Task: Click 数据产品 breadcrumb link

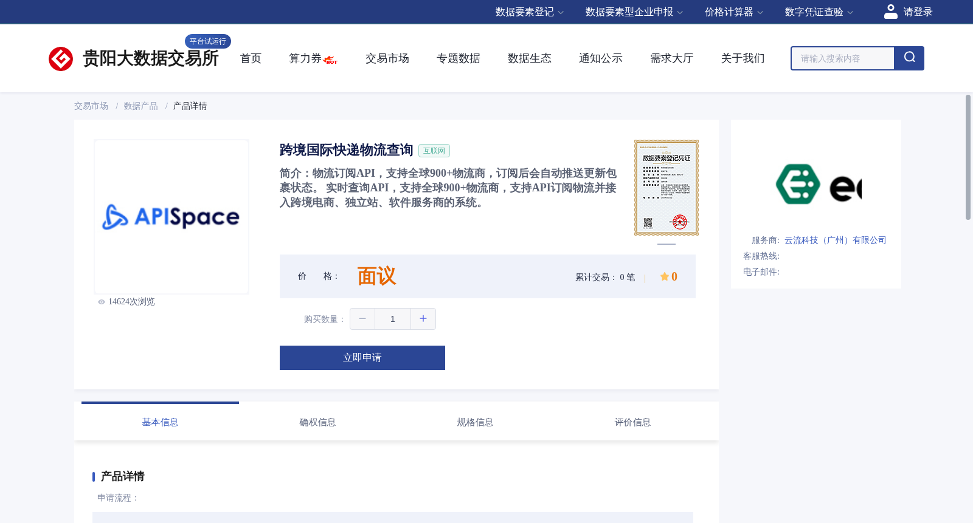Action: click(141, 106)
